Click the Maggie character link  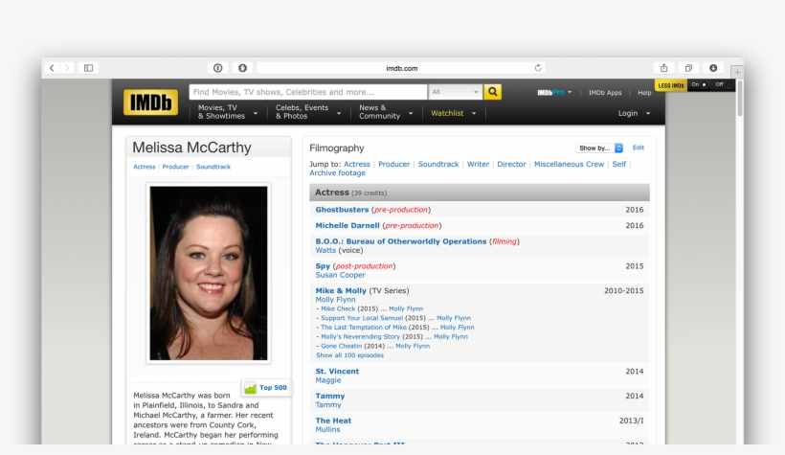tap(328, 380)
